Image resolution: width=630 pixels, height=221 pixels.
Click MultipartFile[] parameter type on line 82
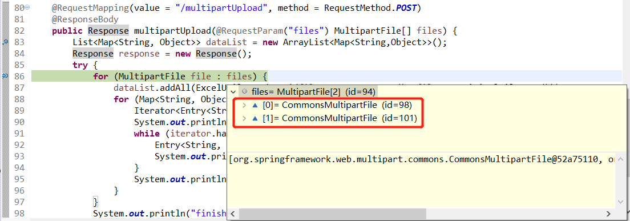[373, 30]
